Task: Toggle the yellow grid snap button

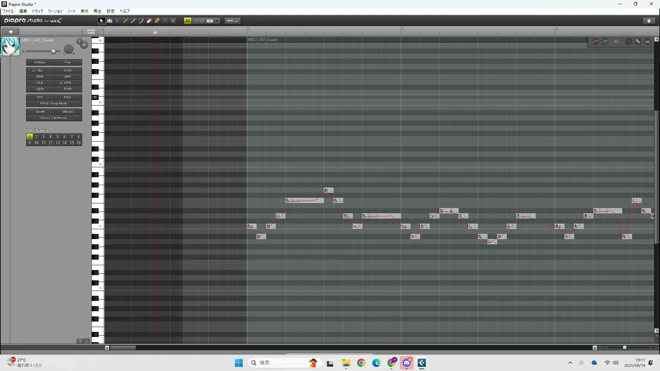Action: [x=188, y=21]
